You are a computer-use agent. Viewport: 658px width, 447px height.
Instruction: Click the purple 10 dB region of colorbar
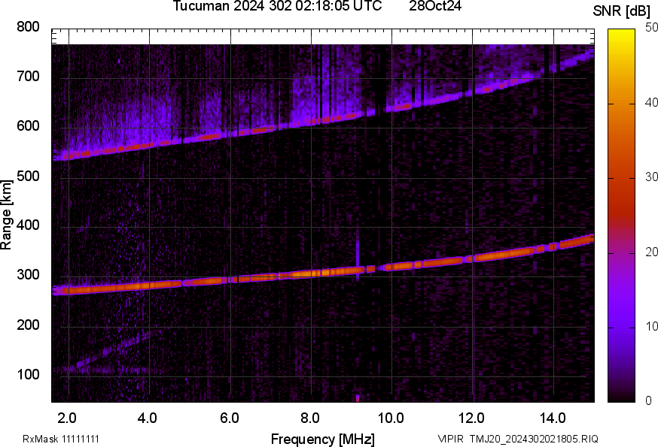(622, 328)
